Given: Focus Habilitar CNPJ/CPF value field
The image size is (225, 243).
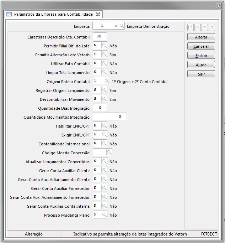Looking at the screenshot, I should (97, 126).
